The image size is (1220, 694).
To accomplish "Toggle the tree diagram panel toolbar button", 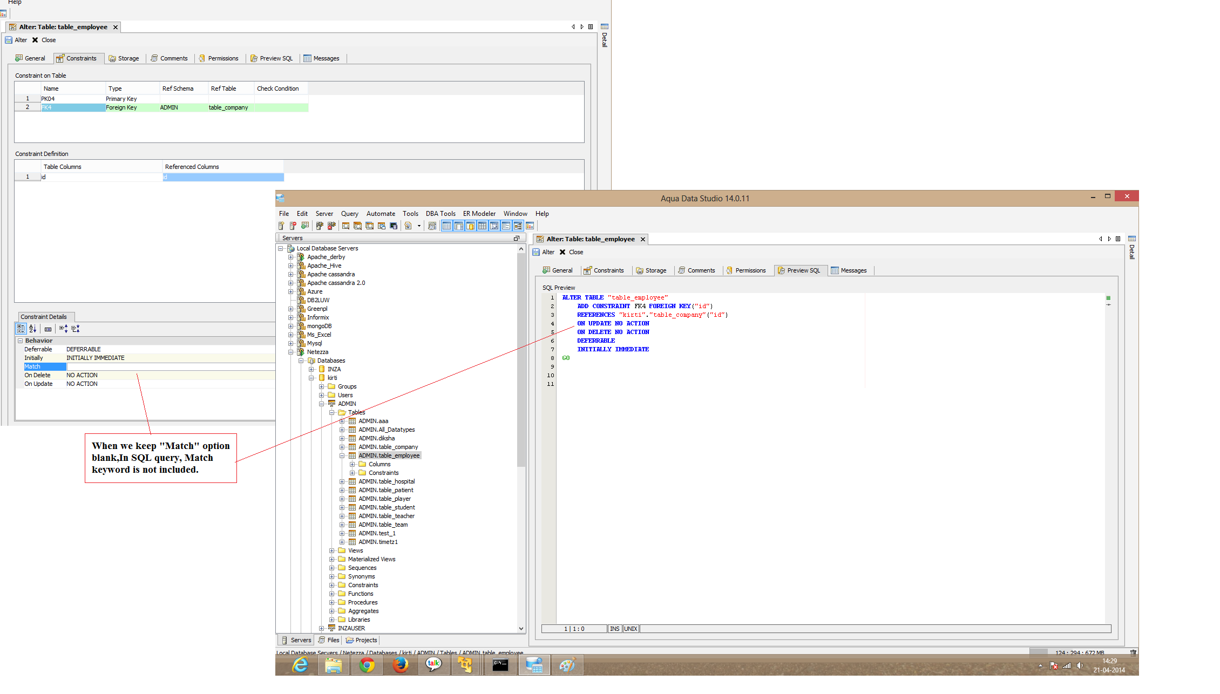I will 518,226.
